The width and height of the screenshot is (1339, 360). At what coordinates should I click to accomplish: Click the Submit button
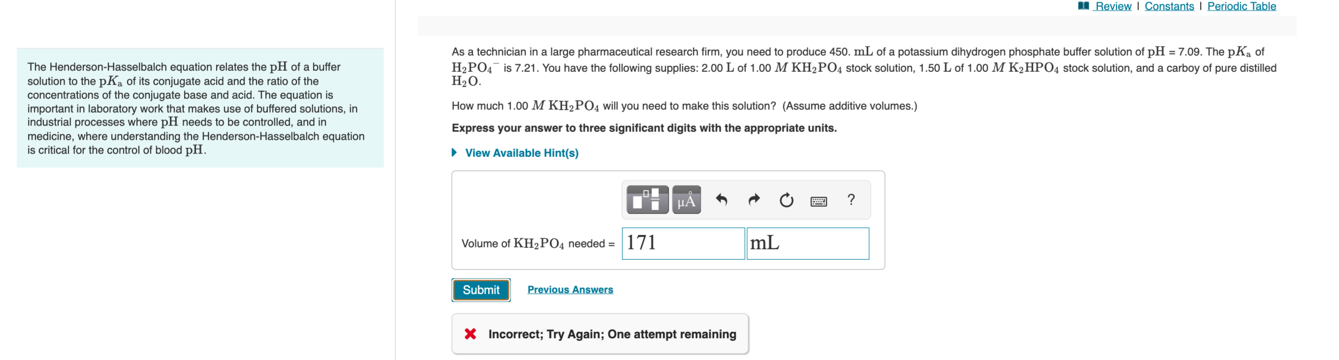point(480,290)
